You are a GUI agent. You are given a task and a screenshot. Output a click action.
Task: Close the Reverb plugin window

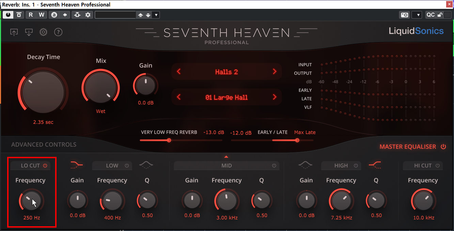449,4
